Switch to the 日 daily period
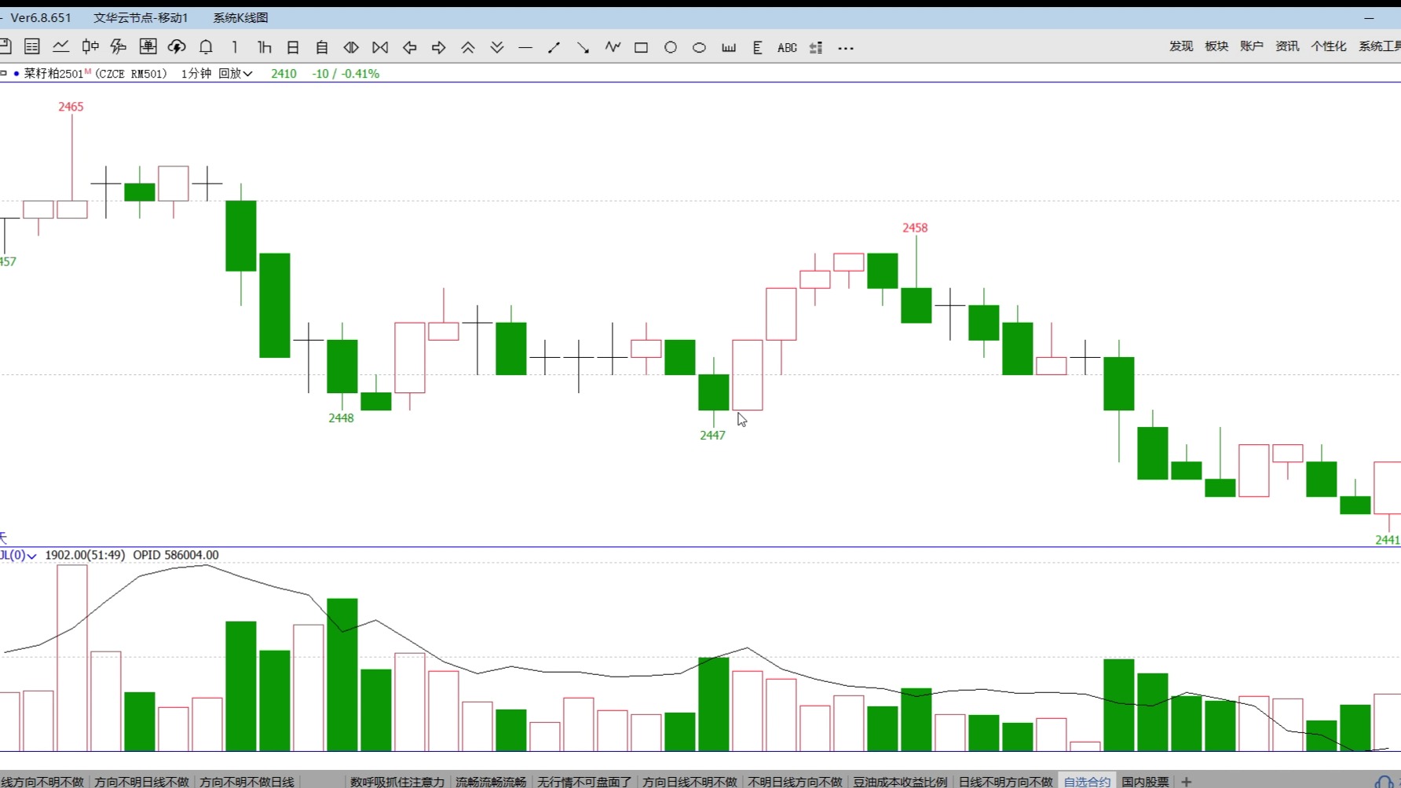1401x788 pixels. coord(293,48)
